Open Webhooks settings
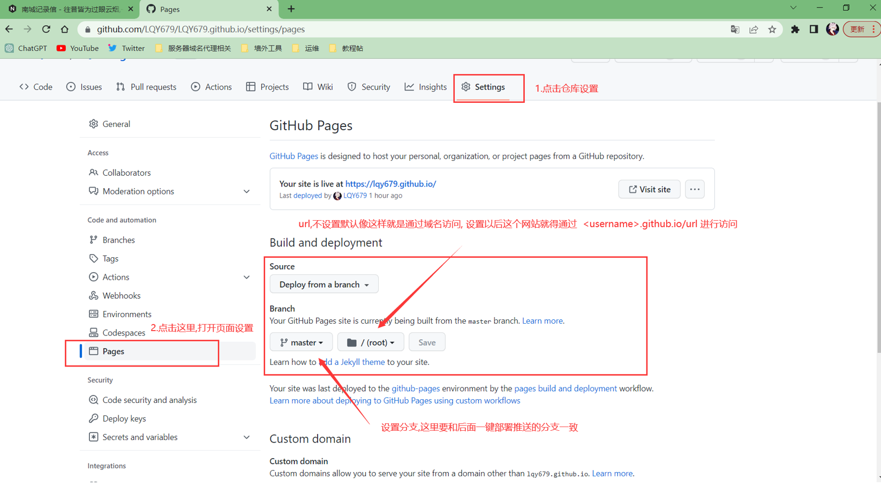This screenshot has height=486, width=881. pos(121,295)
